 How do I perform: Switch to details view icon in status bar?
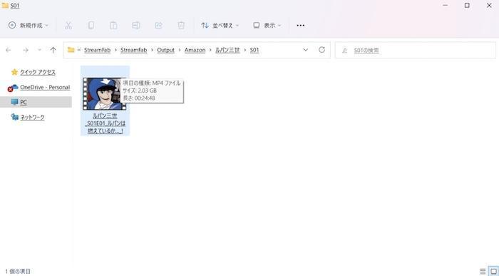[x=483, y=271]
